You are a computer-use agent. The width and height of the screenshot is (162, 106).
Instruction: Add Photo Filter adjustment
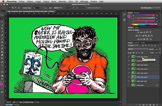click(146, 36)
